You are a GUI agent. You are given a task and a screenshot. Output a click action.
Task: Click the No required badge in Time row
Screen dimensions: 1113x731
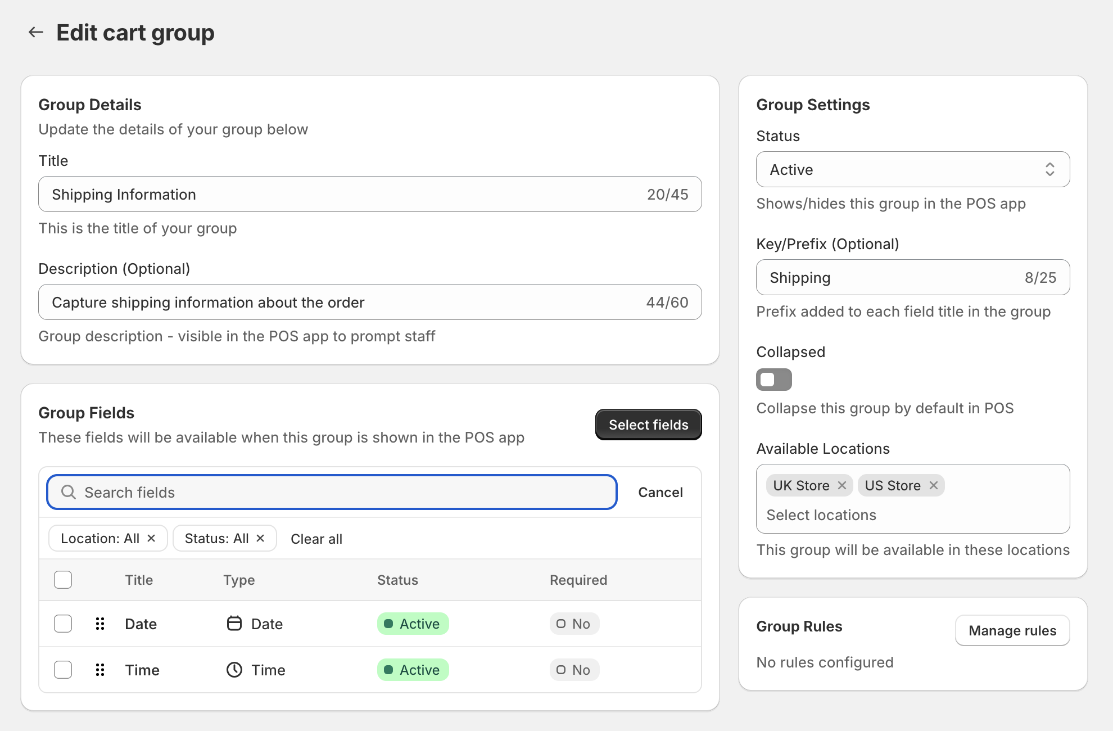(574, 670)
